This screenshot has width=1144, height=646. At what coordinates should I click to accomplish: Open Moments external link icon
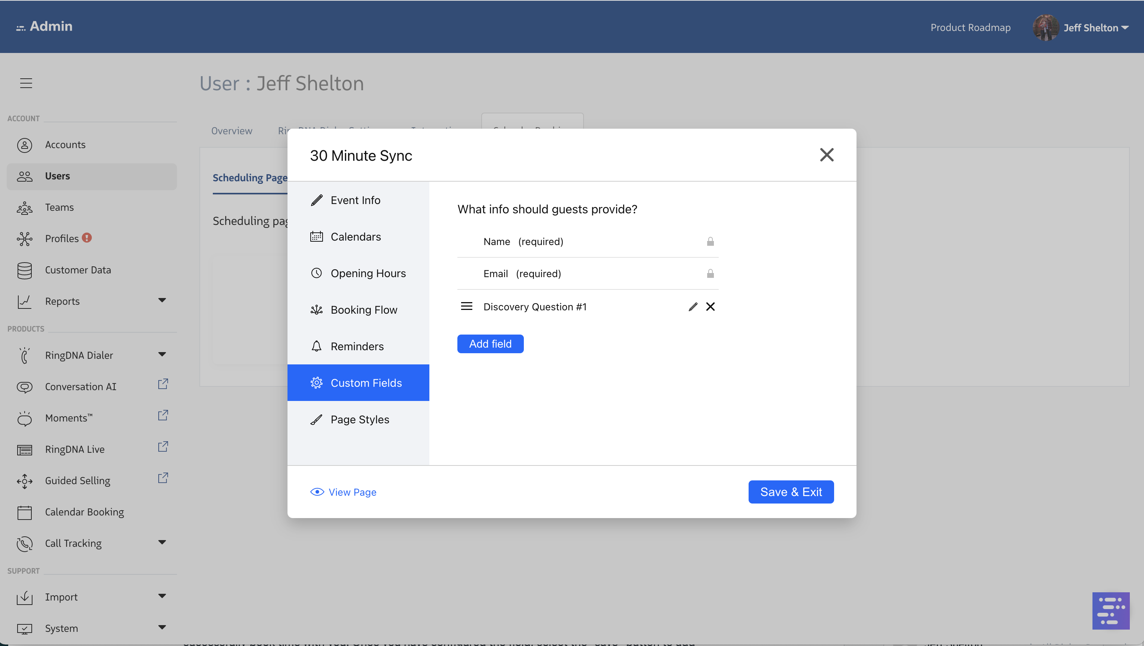tap(163, 415)
